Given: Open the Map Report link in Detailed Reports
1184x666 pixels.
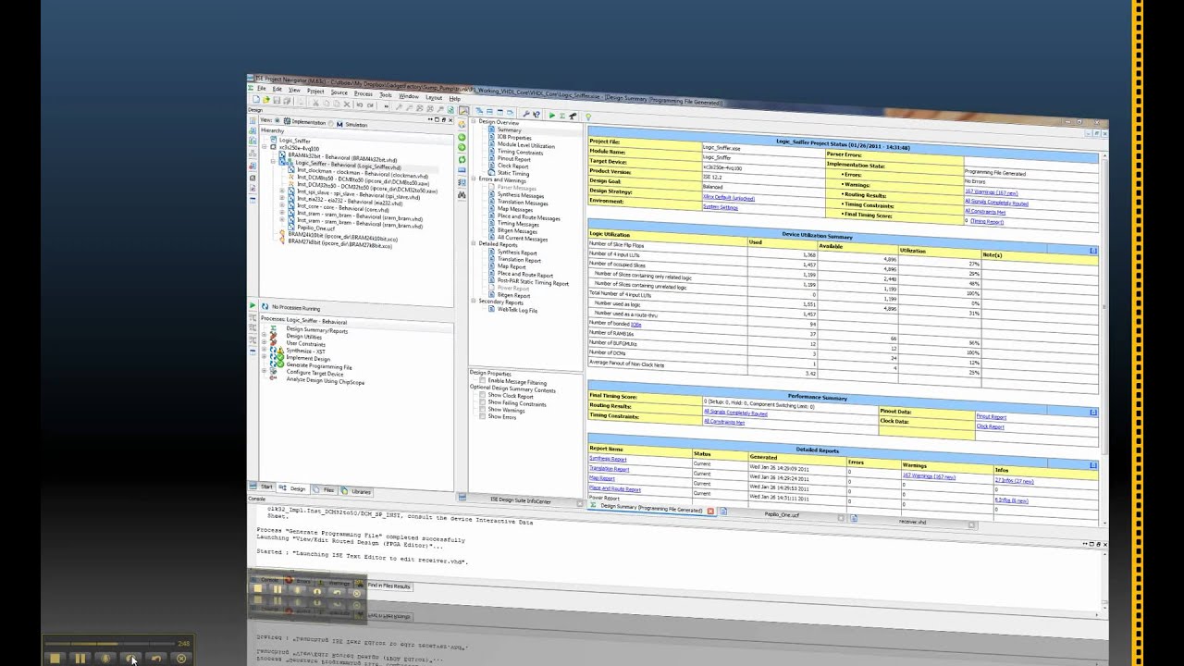Looking at the screenshot, I should (x=602, y=478).
